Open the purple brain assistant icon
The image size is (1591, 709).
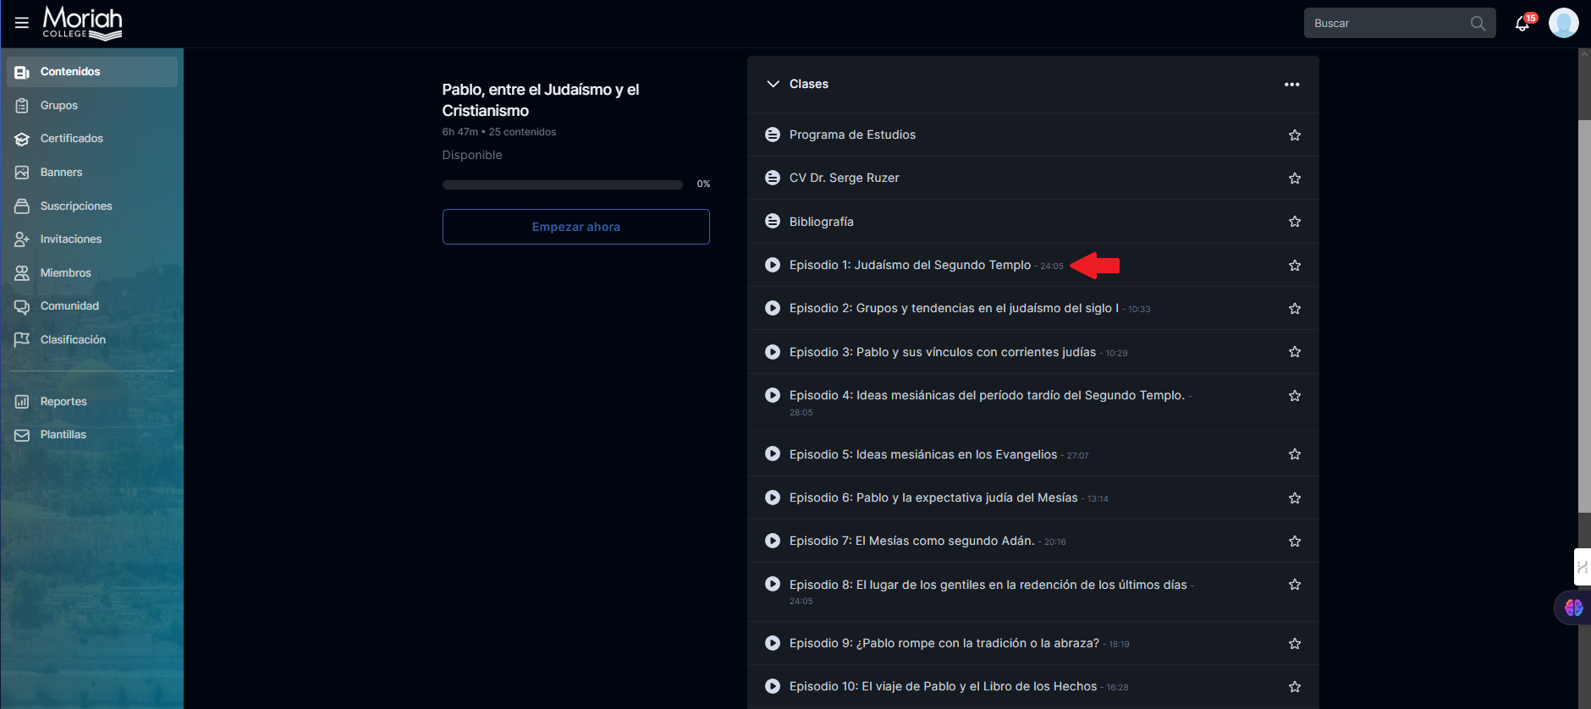(x=1573, y=607)
